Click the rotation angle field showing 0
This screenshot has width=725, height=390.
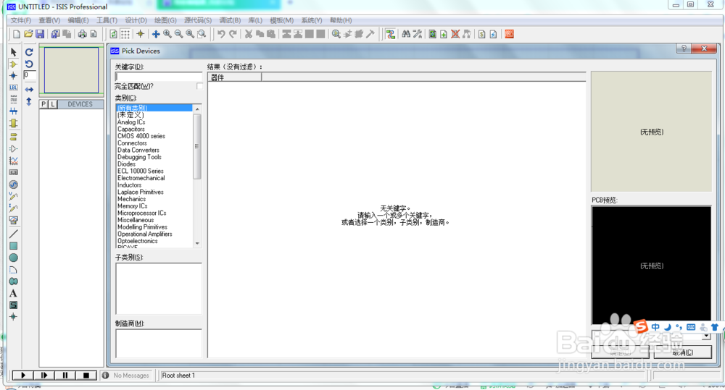30,75
